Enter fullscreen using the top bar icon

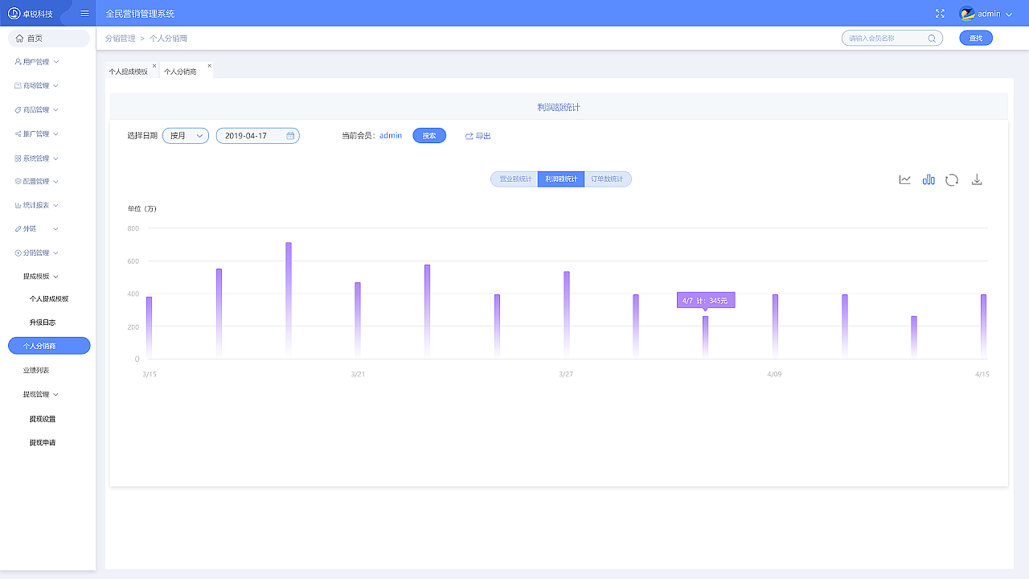click(940, 14)
